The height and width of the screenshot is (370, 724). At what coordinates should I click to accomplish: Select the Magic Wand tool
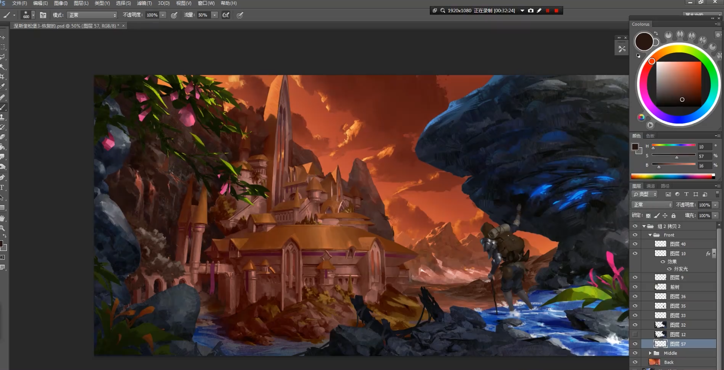tap(2, 67)
